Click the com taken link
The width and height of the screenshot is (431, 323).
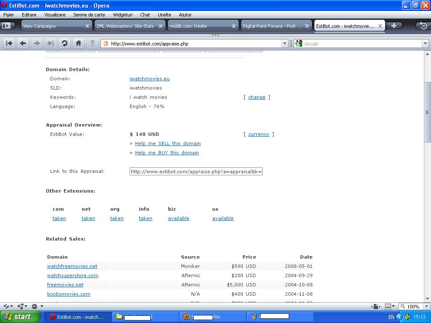point(59,218)
